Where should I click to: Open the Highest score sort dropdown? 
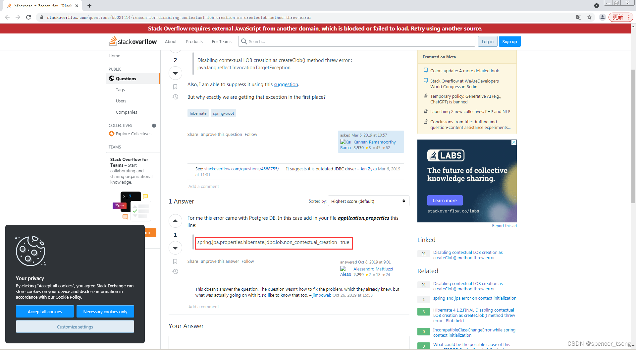368,201
